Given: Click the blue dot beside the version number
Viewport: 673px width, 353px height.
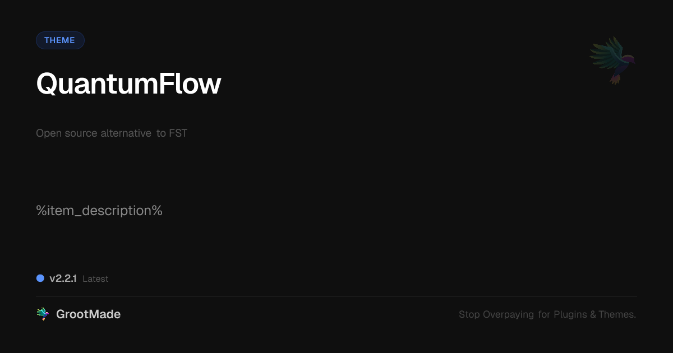Looking at the screenshot, I should (x=40, y=278).
